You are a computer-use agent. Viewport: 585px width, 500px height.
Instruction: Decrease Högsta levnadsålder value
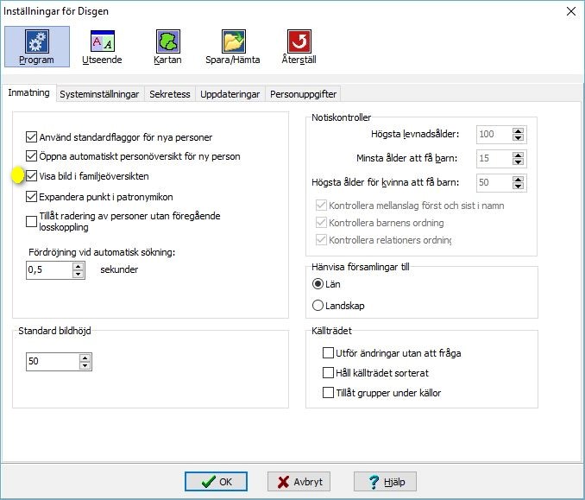tap(518, 138)
